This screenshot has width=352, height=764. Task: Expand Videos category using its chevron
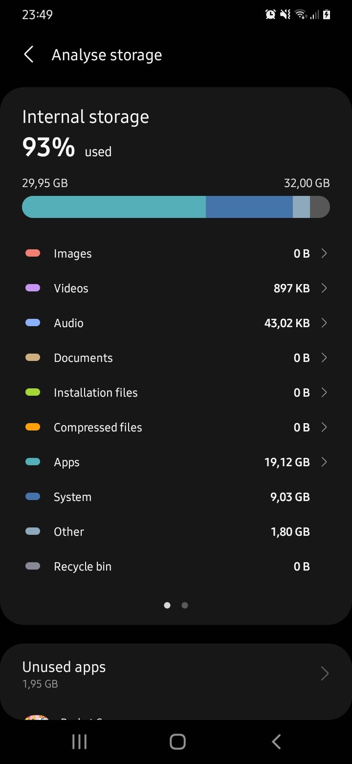[x=324, y=288]
